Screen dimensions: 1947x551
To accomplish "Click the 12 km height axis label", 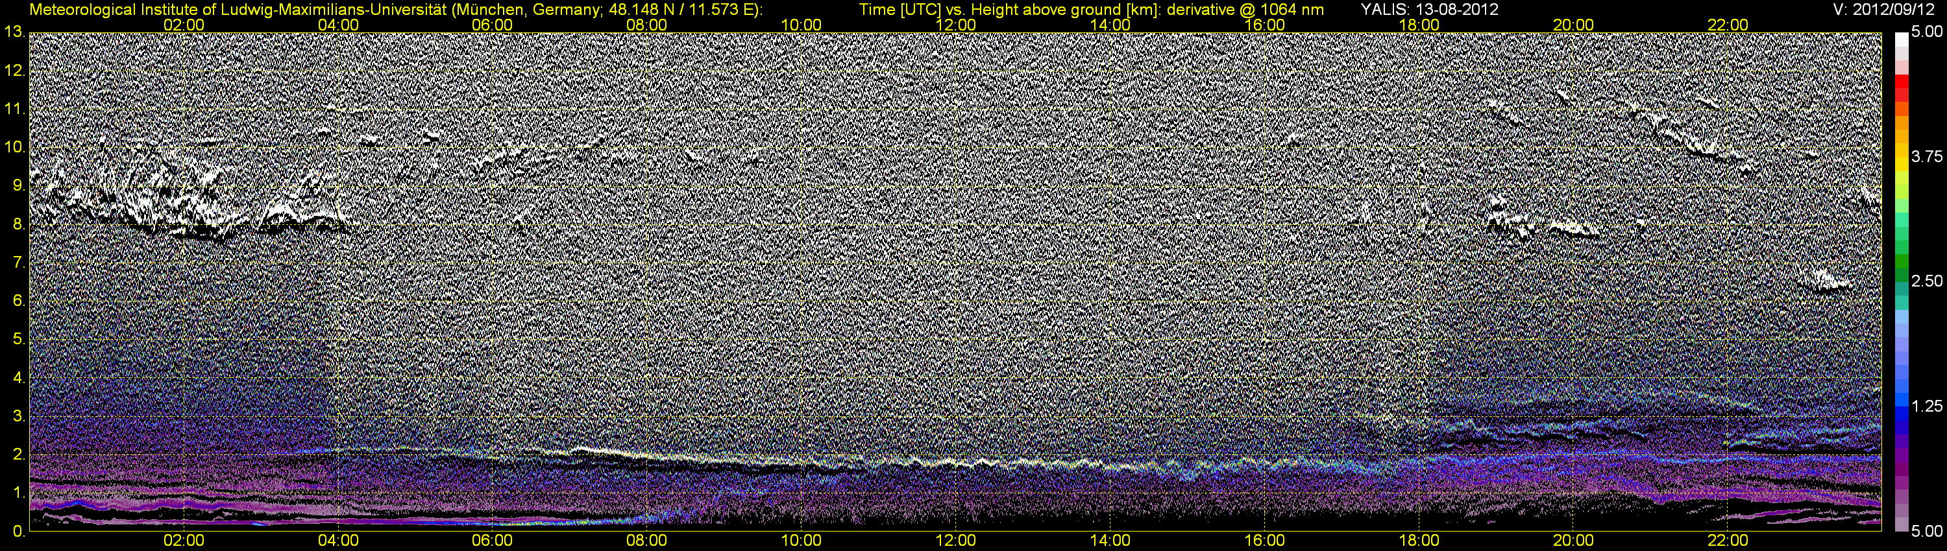I will pos(14,71).
